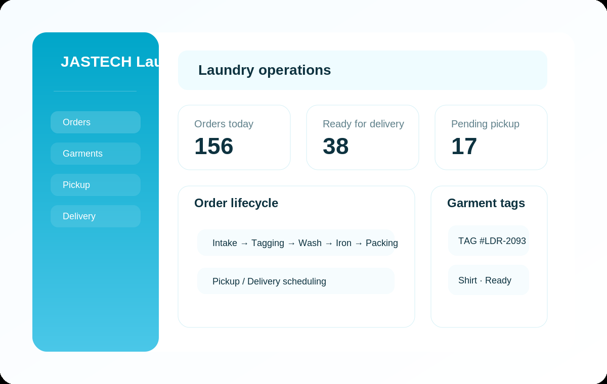Screen dimensions: 607x384
Task: Open the Orders sidebar item
Action: coord(96,122)
